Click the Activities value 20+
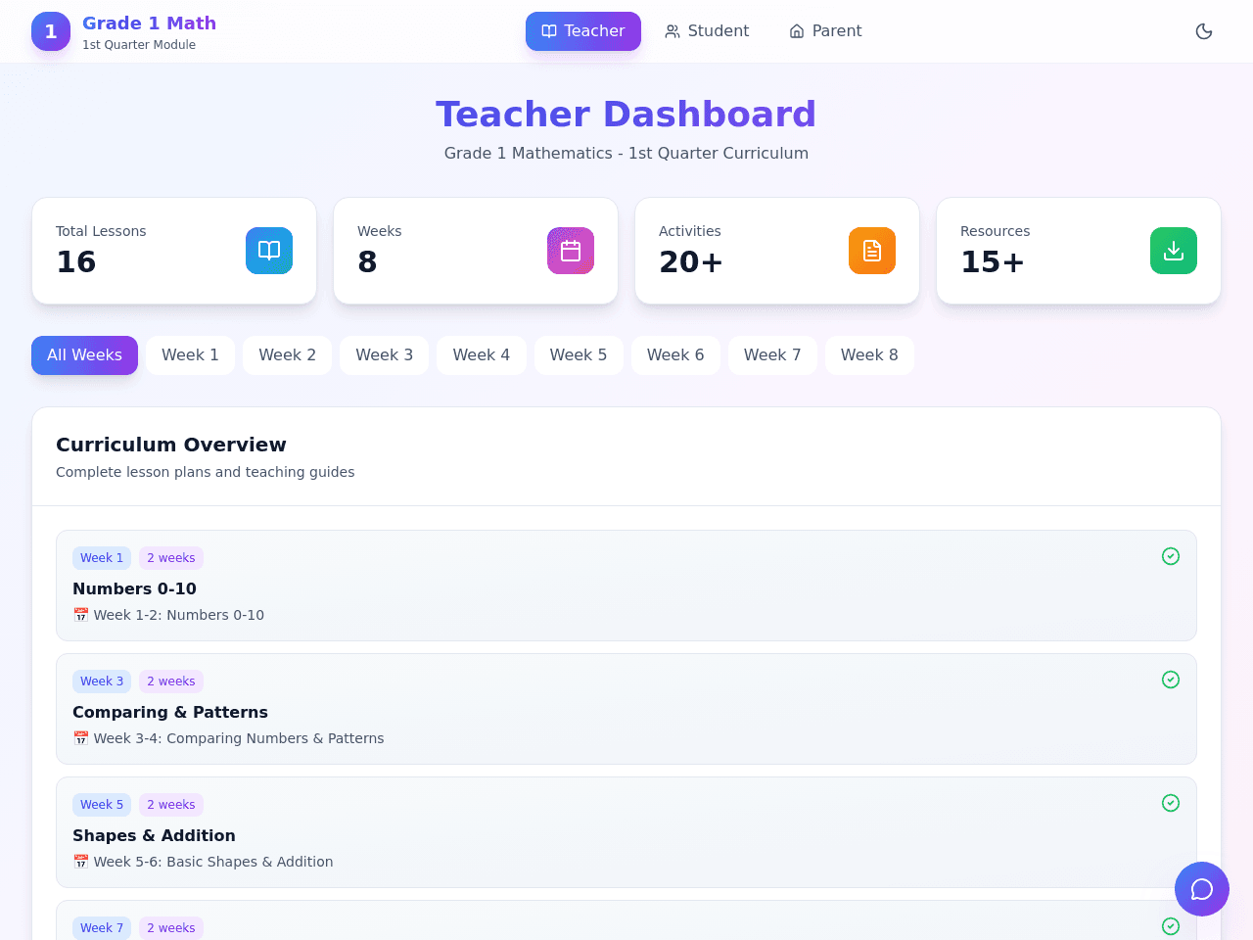 [x=691, y=262]
